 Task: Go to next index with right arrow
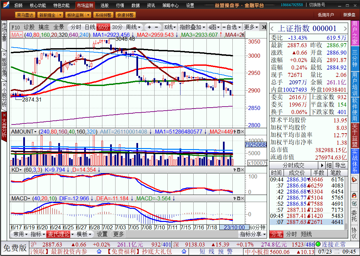coord(345,29)
